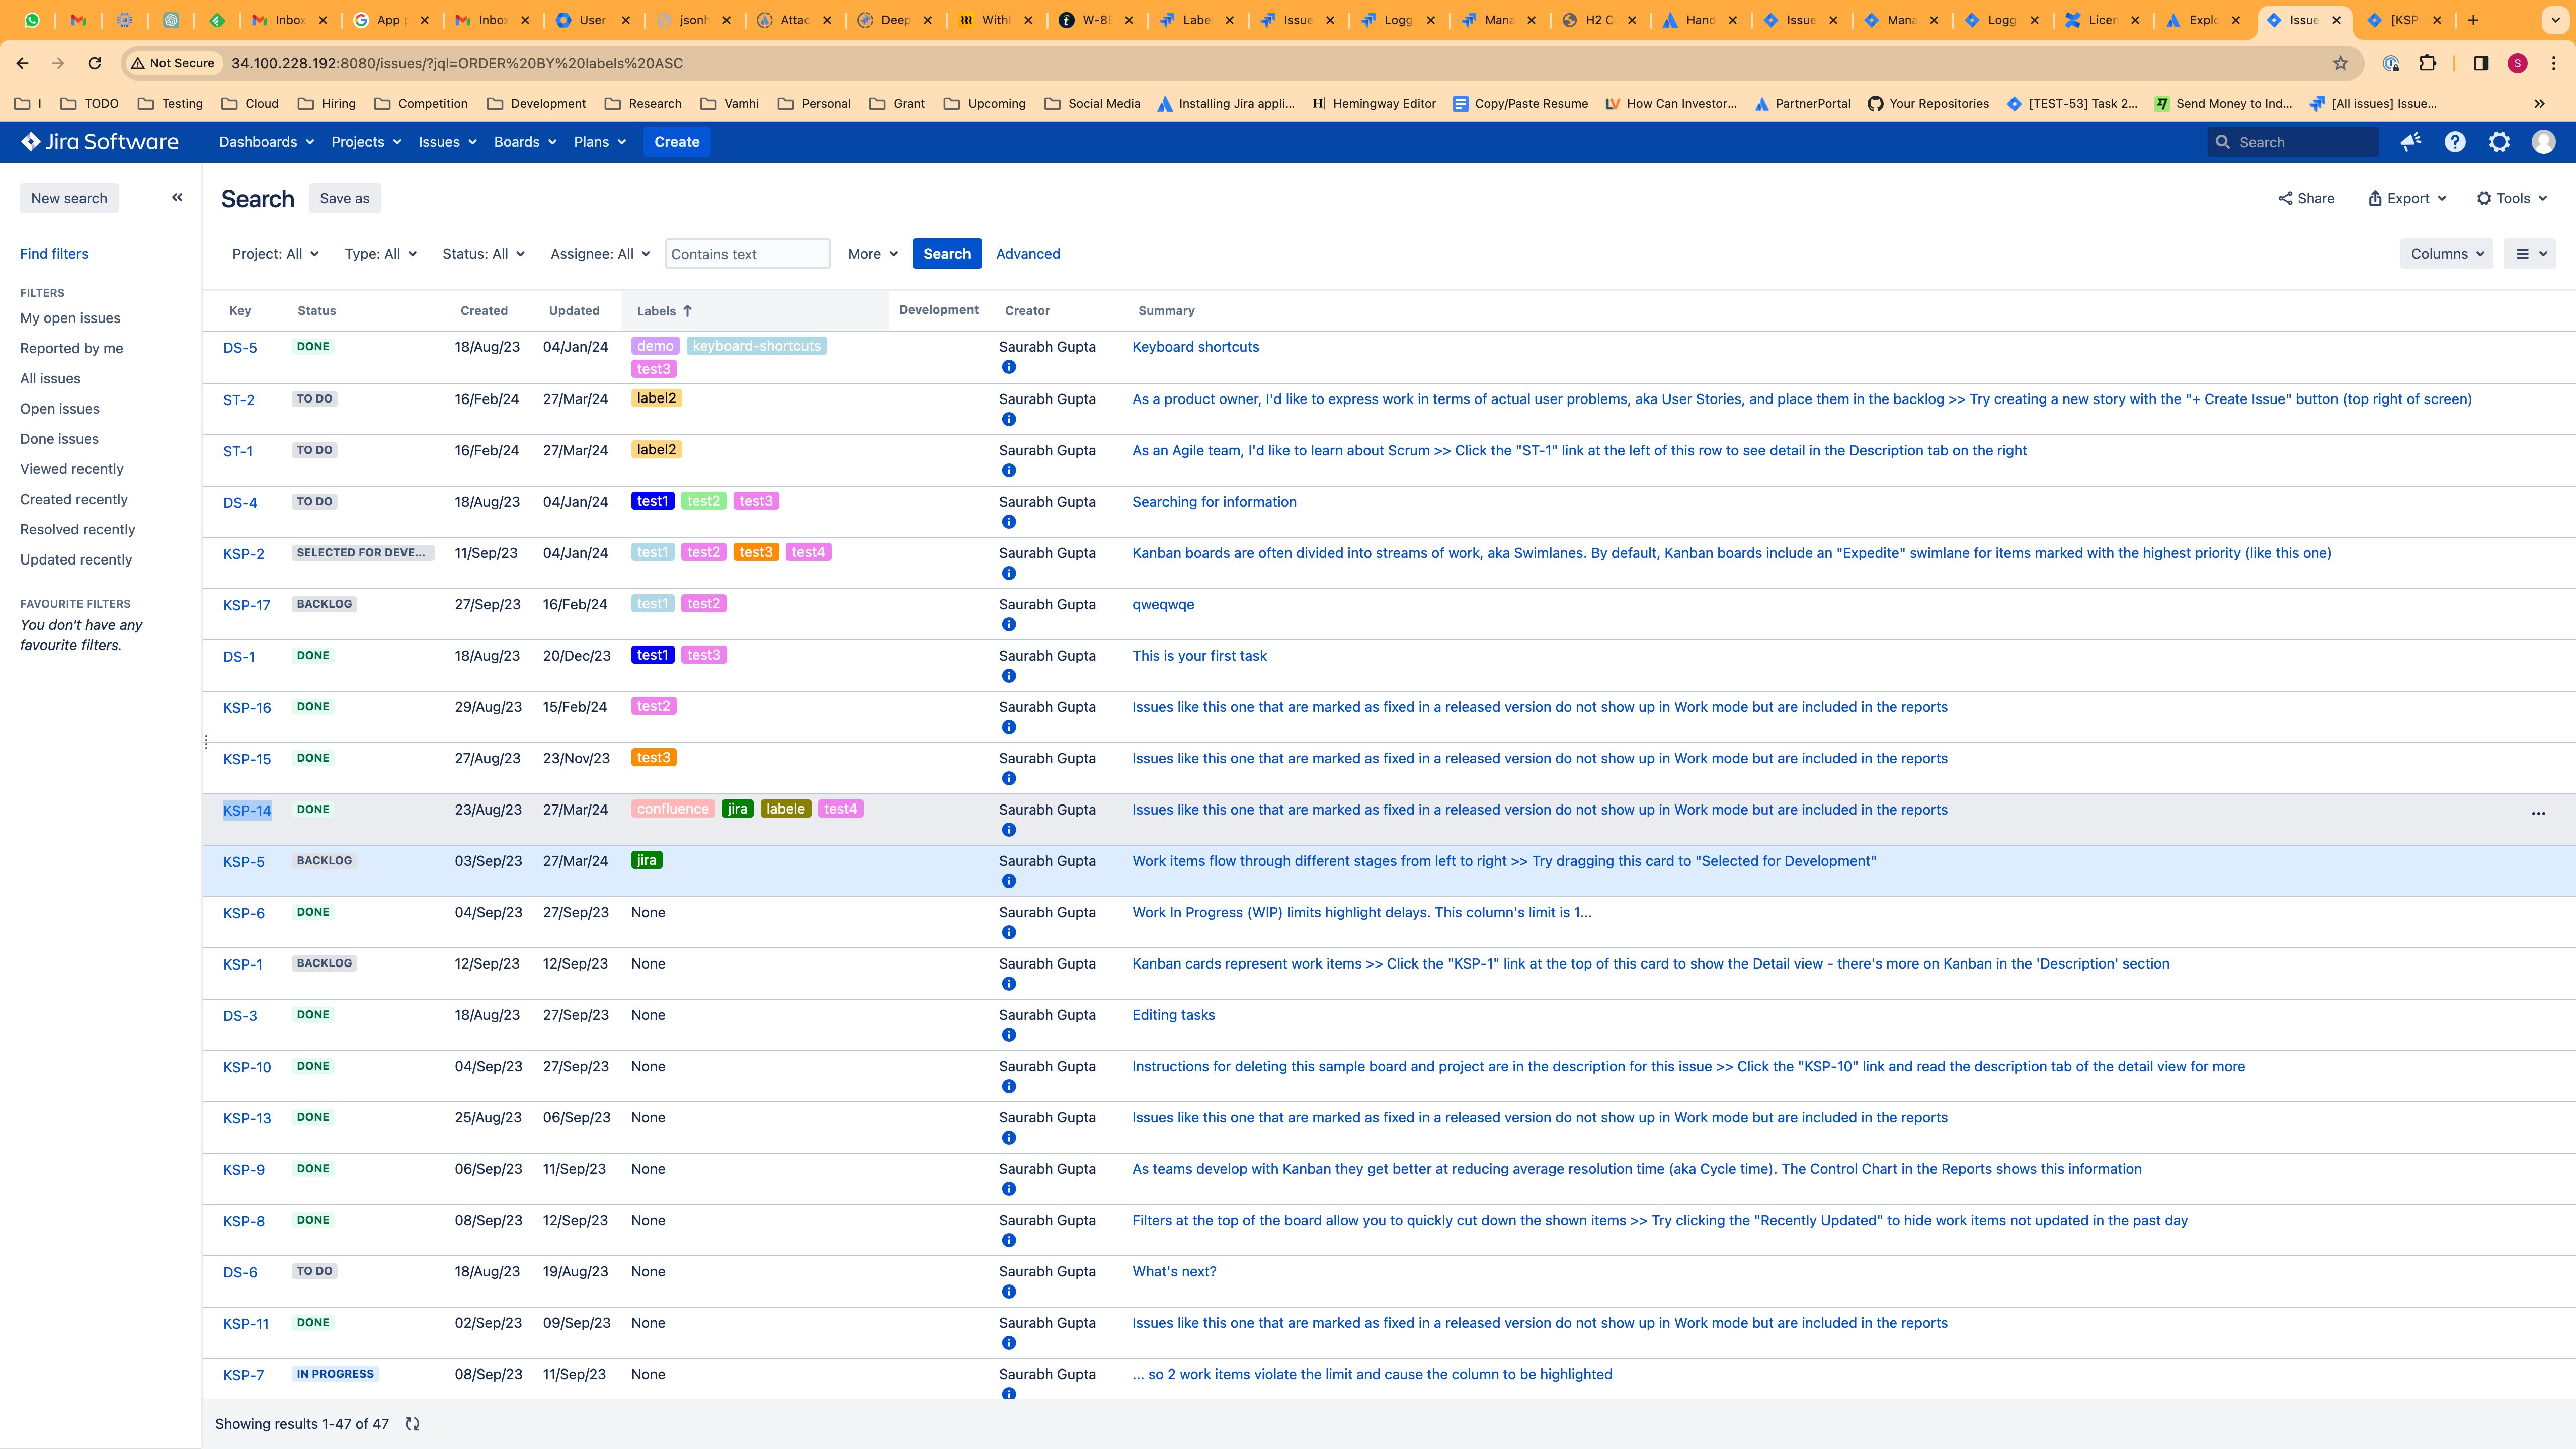Click the KSP-14 row ellipsis actions icon
Viewport: 2576px width, 1449px height.
tap(2538, 813)
